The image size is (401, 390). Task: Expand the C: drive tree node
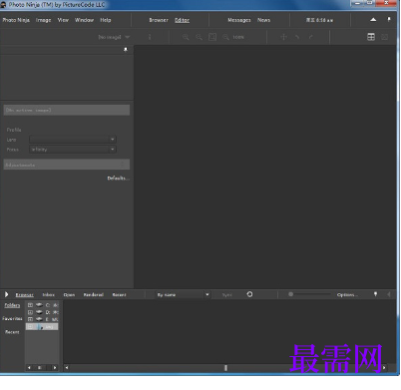30,305
